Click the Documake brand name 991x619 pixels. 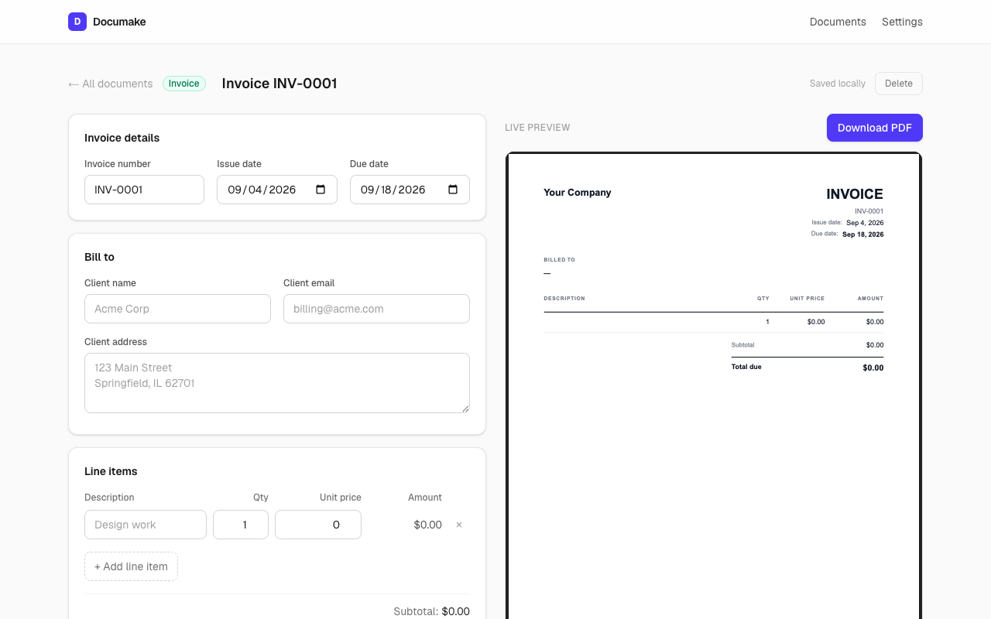(x=119, y=22)
